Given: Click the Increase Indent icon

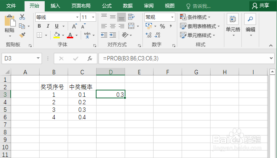Looking at the screenshot, I should [113, 35].
